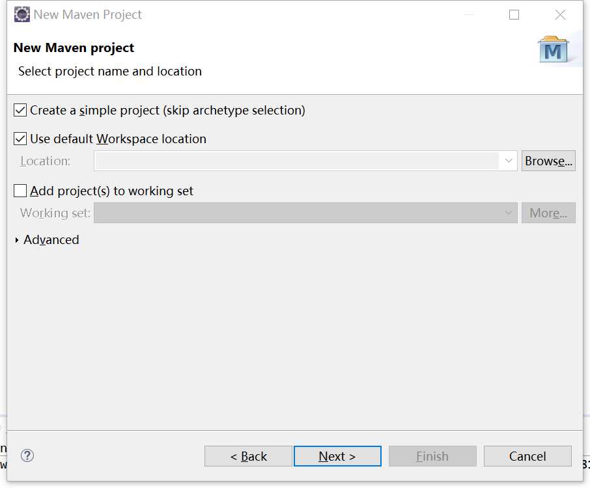Proceed with the Next > button
Image resolution: width=590 pixels, height=488 pixels.
pyautogui.click(x=337, y=456)
